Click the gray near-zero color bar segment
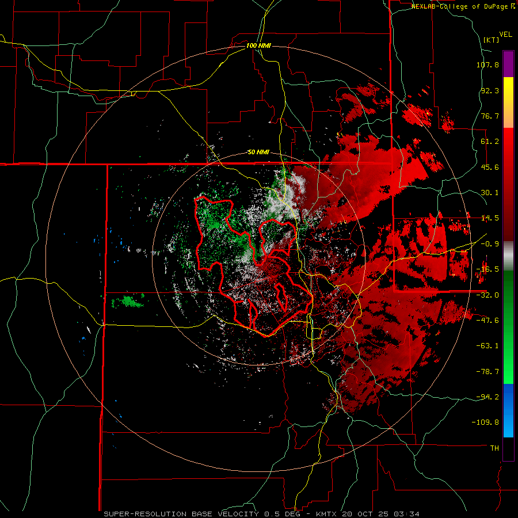The width and height of the screenshot is (518, 518). coord(508,256)
